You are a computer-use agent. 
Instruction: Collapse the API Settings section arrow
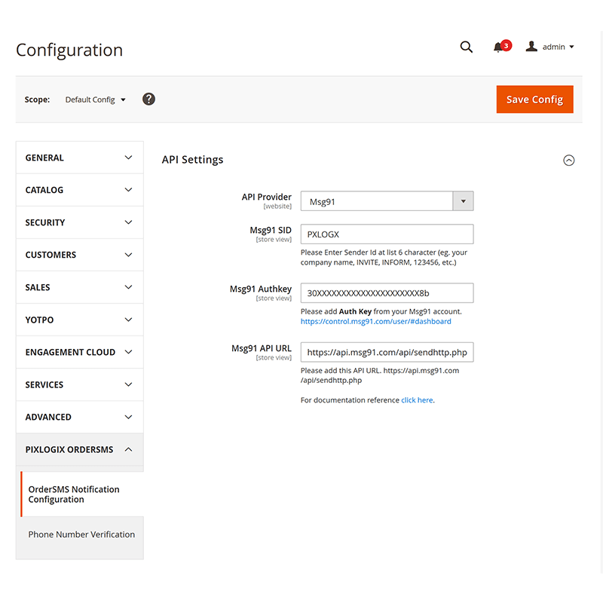coord(569,160)
